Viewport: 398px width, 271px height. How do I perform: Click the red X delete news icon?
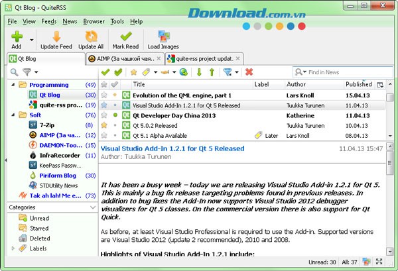coord(249,72)
